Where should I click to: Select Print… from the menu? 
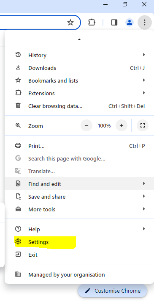(x=79, y=146)
